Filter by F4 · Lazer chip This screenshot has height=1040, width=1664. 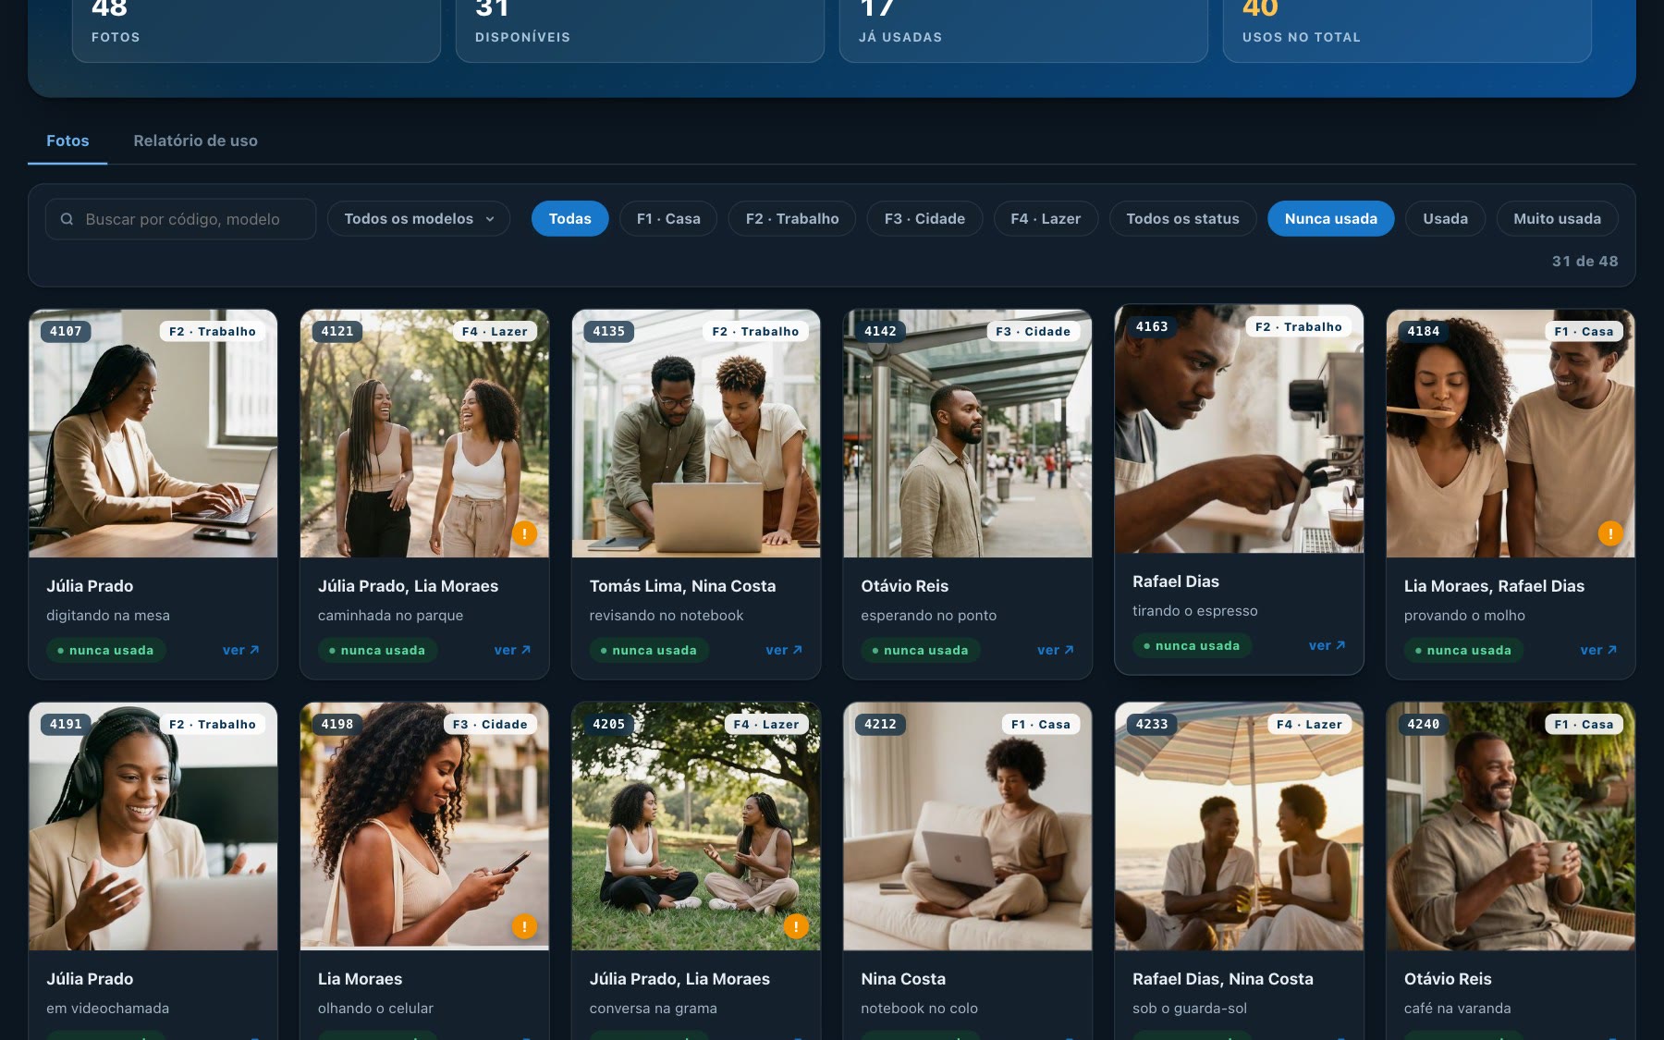point(1046,219)
